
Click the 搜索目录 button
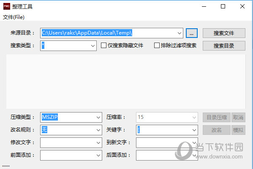[224, 46]
